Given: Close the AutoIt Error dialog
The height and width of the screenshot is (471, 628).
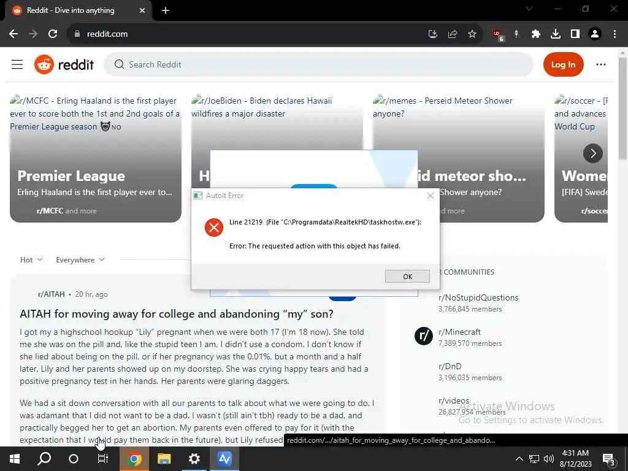Looking at the screenshot, I should [430, 196].
